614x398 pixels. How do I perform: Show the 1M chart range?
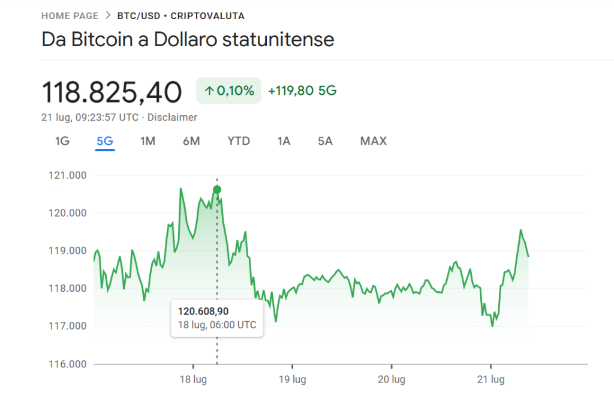148,142
